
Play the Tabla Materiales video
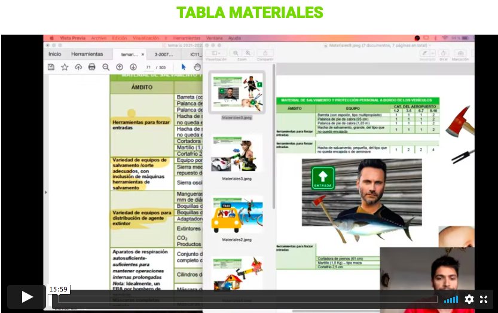[x=27, y=297]
